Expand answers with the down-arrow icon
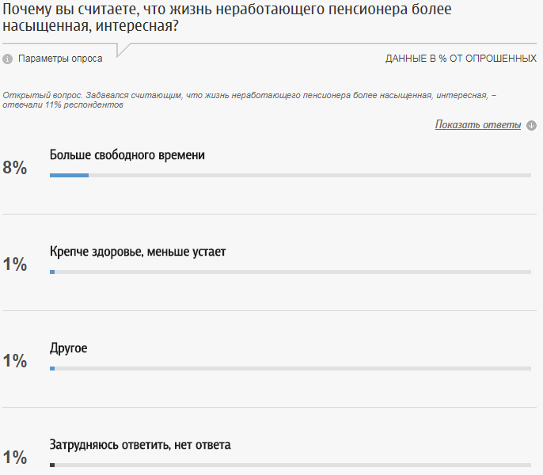The height and width of the screenshot is (475, 543). pyautogui.click(x=531, y=125)
